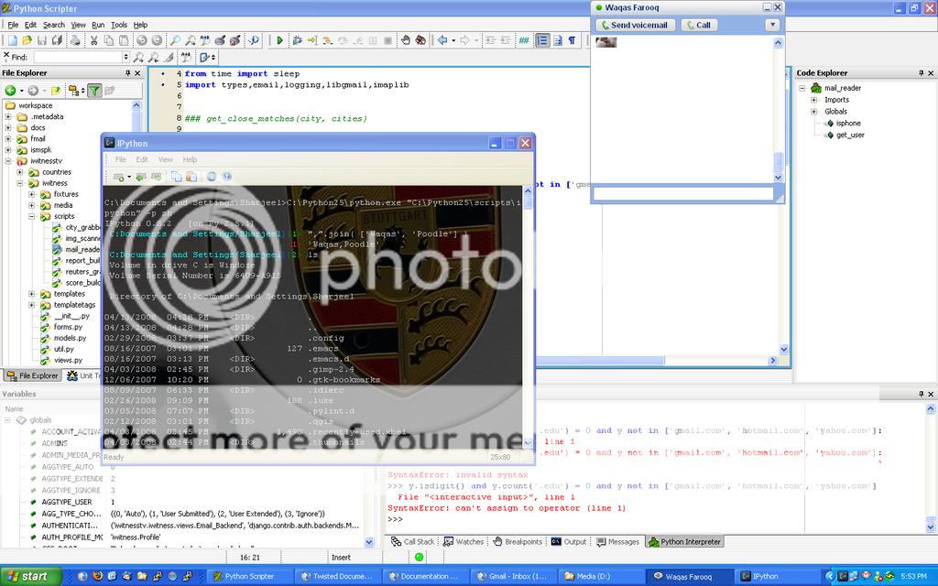Click the Save file icon
The height and width of the screenshot is (586, 938).
[x=42, y=40]
